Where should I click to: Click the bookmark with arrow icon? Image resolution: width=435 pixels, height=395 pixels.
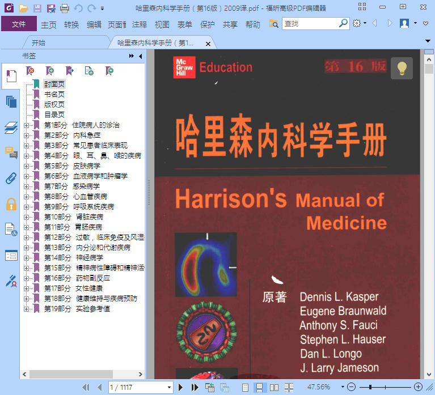[70, 71]
